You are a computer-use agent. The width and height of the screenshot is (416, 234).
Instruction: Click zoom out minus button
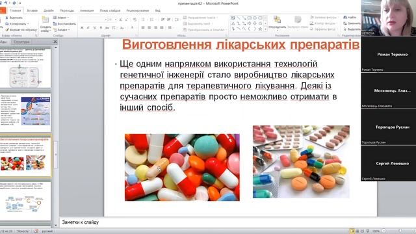(383, 231)
